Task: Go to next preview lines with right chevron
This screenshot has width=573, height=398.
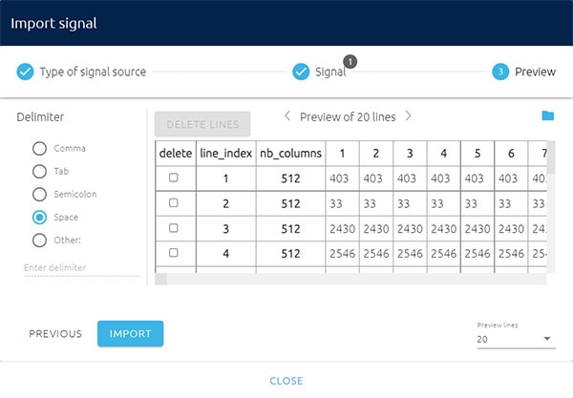Action: point(408,116)
